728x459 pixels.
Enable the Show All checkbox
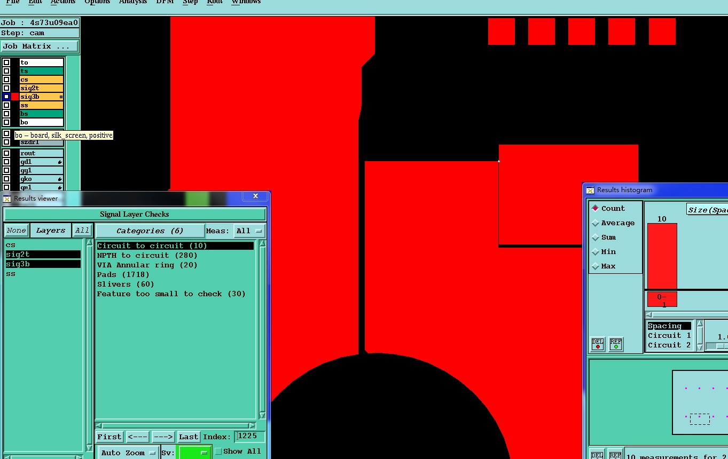(218, 452)
